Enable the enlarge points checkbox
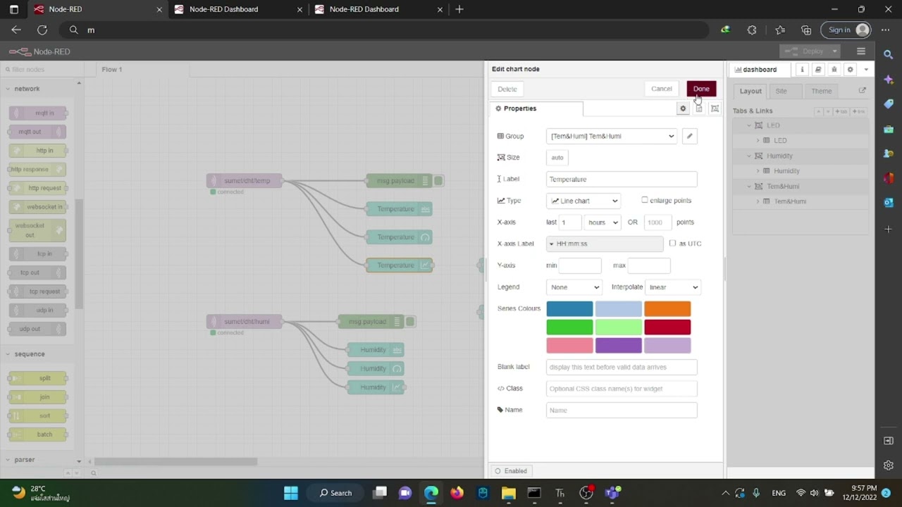This screenshot has width=902, height=507. [x=645, y=200]
